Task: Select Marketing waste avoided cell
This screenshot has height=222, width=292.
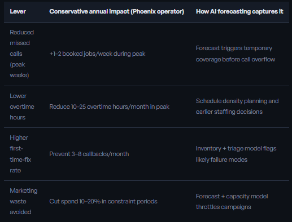Action: coord(24,201)
